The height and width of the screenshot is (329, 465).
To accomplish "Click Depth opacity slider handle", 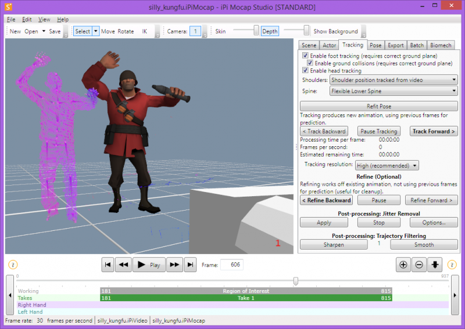I will pos(306,30).
